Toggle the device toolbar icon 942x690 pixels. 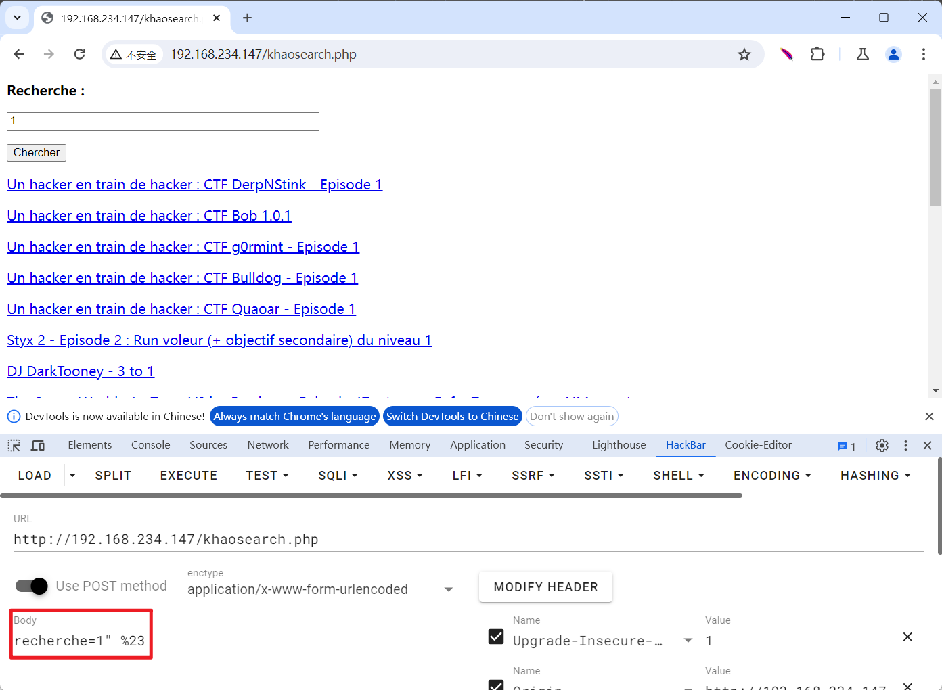(38, 445)
